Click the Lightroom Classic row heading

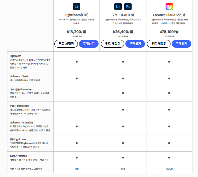click(19, 76)
